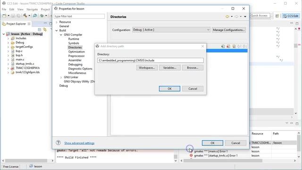The width and height of the screenshot is (302, 170).
Task: Open Show advanced settings link
Action: pyautogui.click(x=79, y=143)
